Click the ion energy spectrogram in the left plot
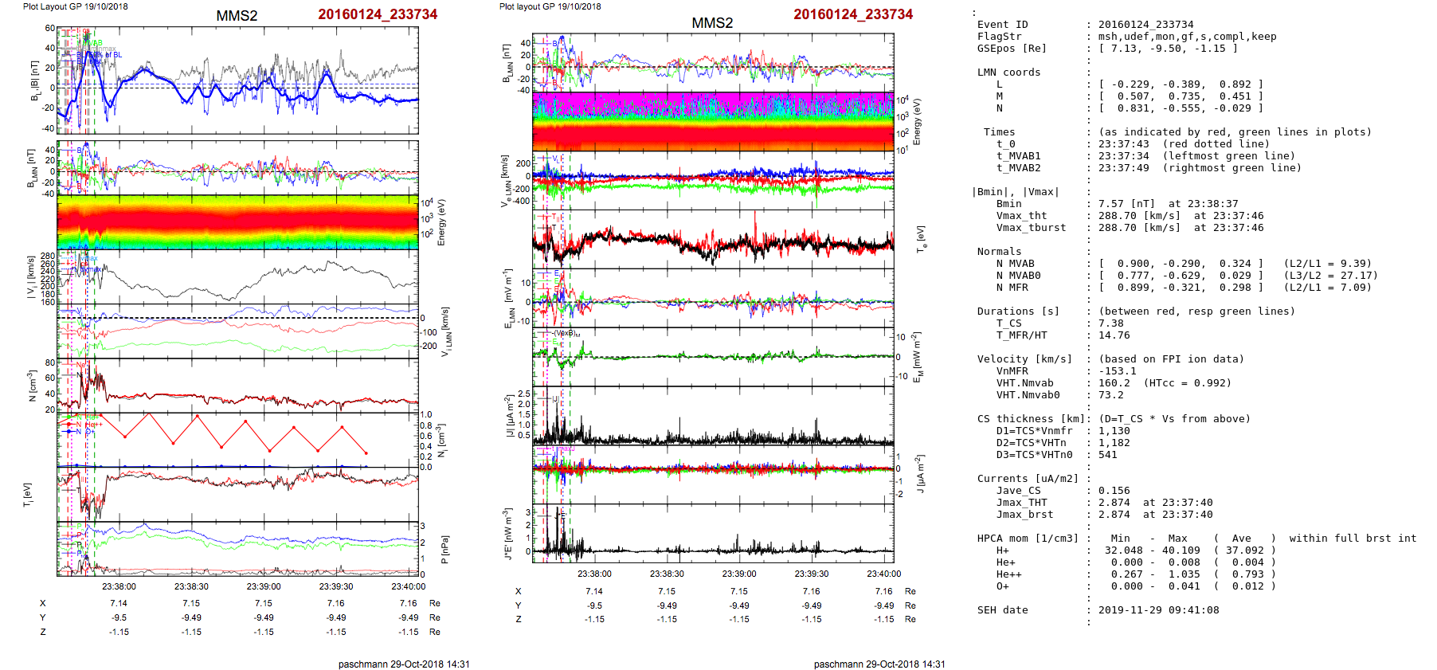The image size is (1437, 670). tap(237, 222)
